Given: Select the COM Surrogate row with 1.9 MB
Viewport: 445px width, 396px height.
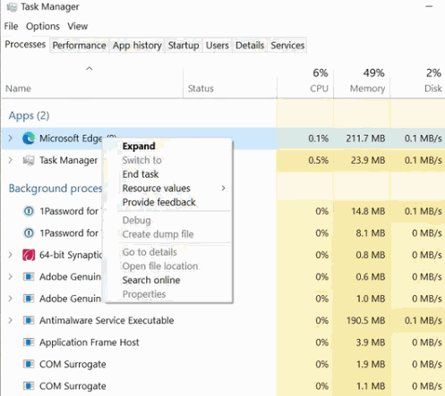Looking at the screenshot, I should coord(223,364).
